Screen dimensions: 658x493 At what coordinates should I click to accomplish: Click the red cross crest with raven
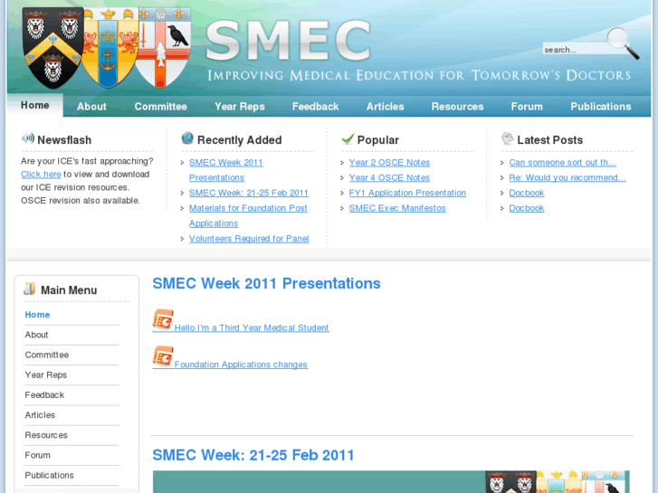pos(163,47)
